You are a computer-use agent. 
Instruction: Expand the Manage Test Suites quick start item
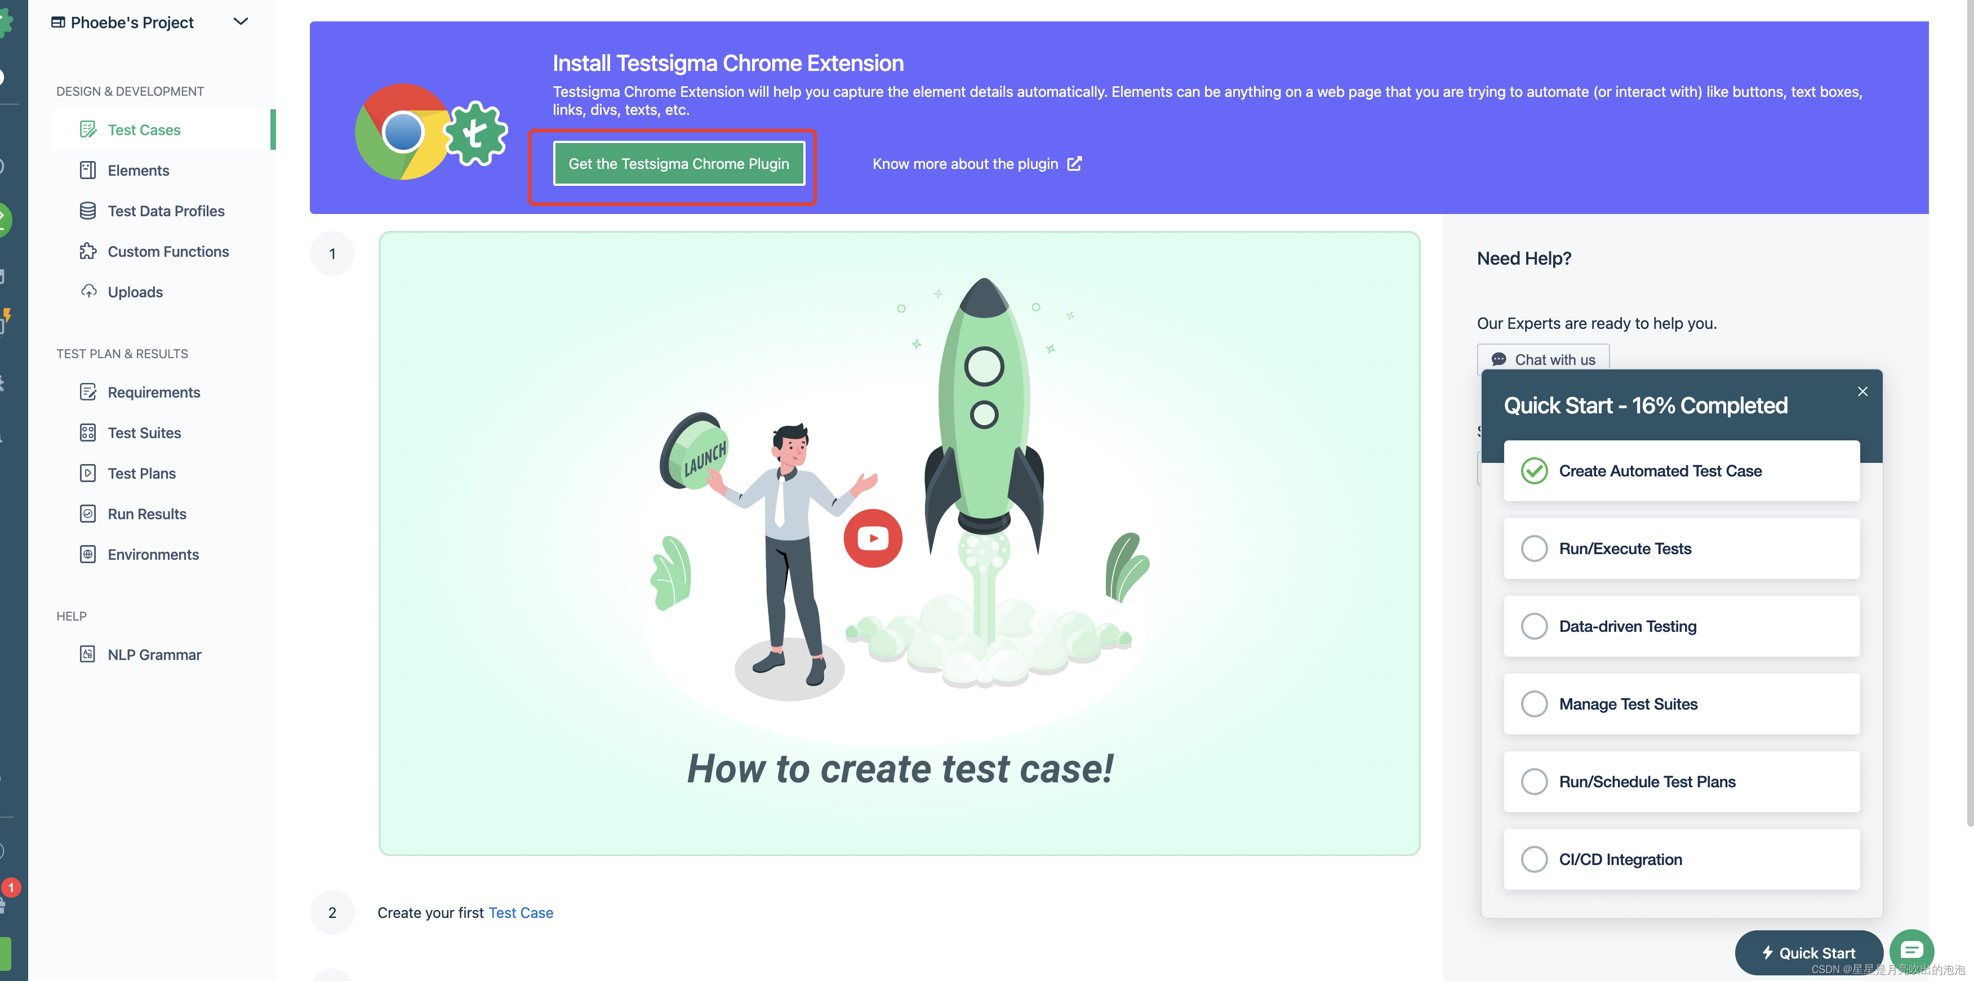pos(1629,704)
